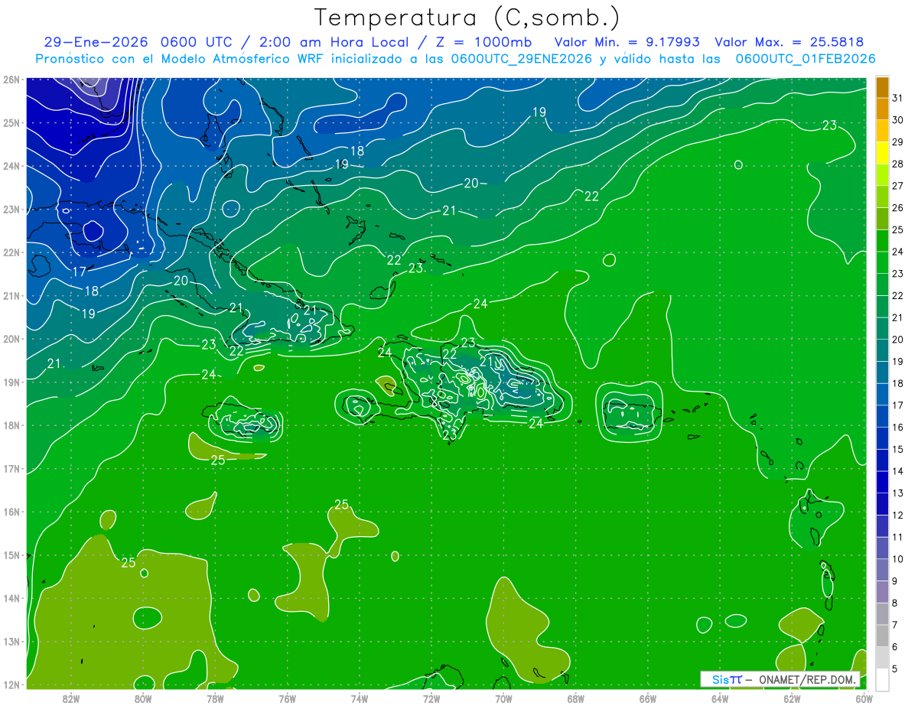Click the title 'Temperatura (C,somb.)'
The width and height of the screenshot is (918, 709).
click(467, 18)
